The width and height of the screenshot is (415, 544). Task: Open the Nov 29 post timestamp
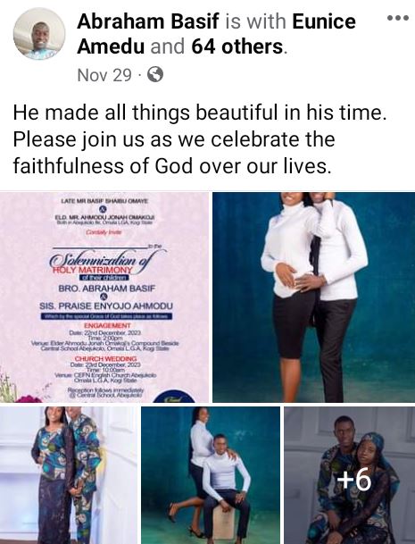[104, 75]
